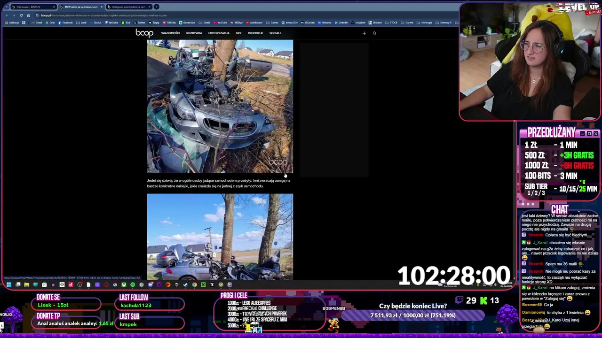Expand the Games bookmarks folder
Viewport: 602px width, 338px height.
point(272,23)
